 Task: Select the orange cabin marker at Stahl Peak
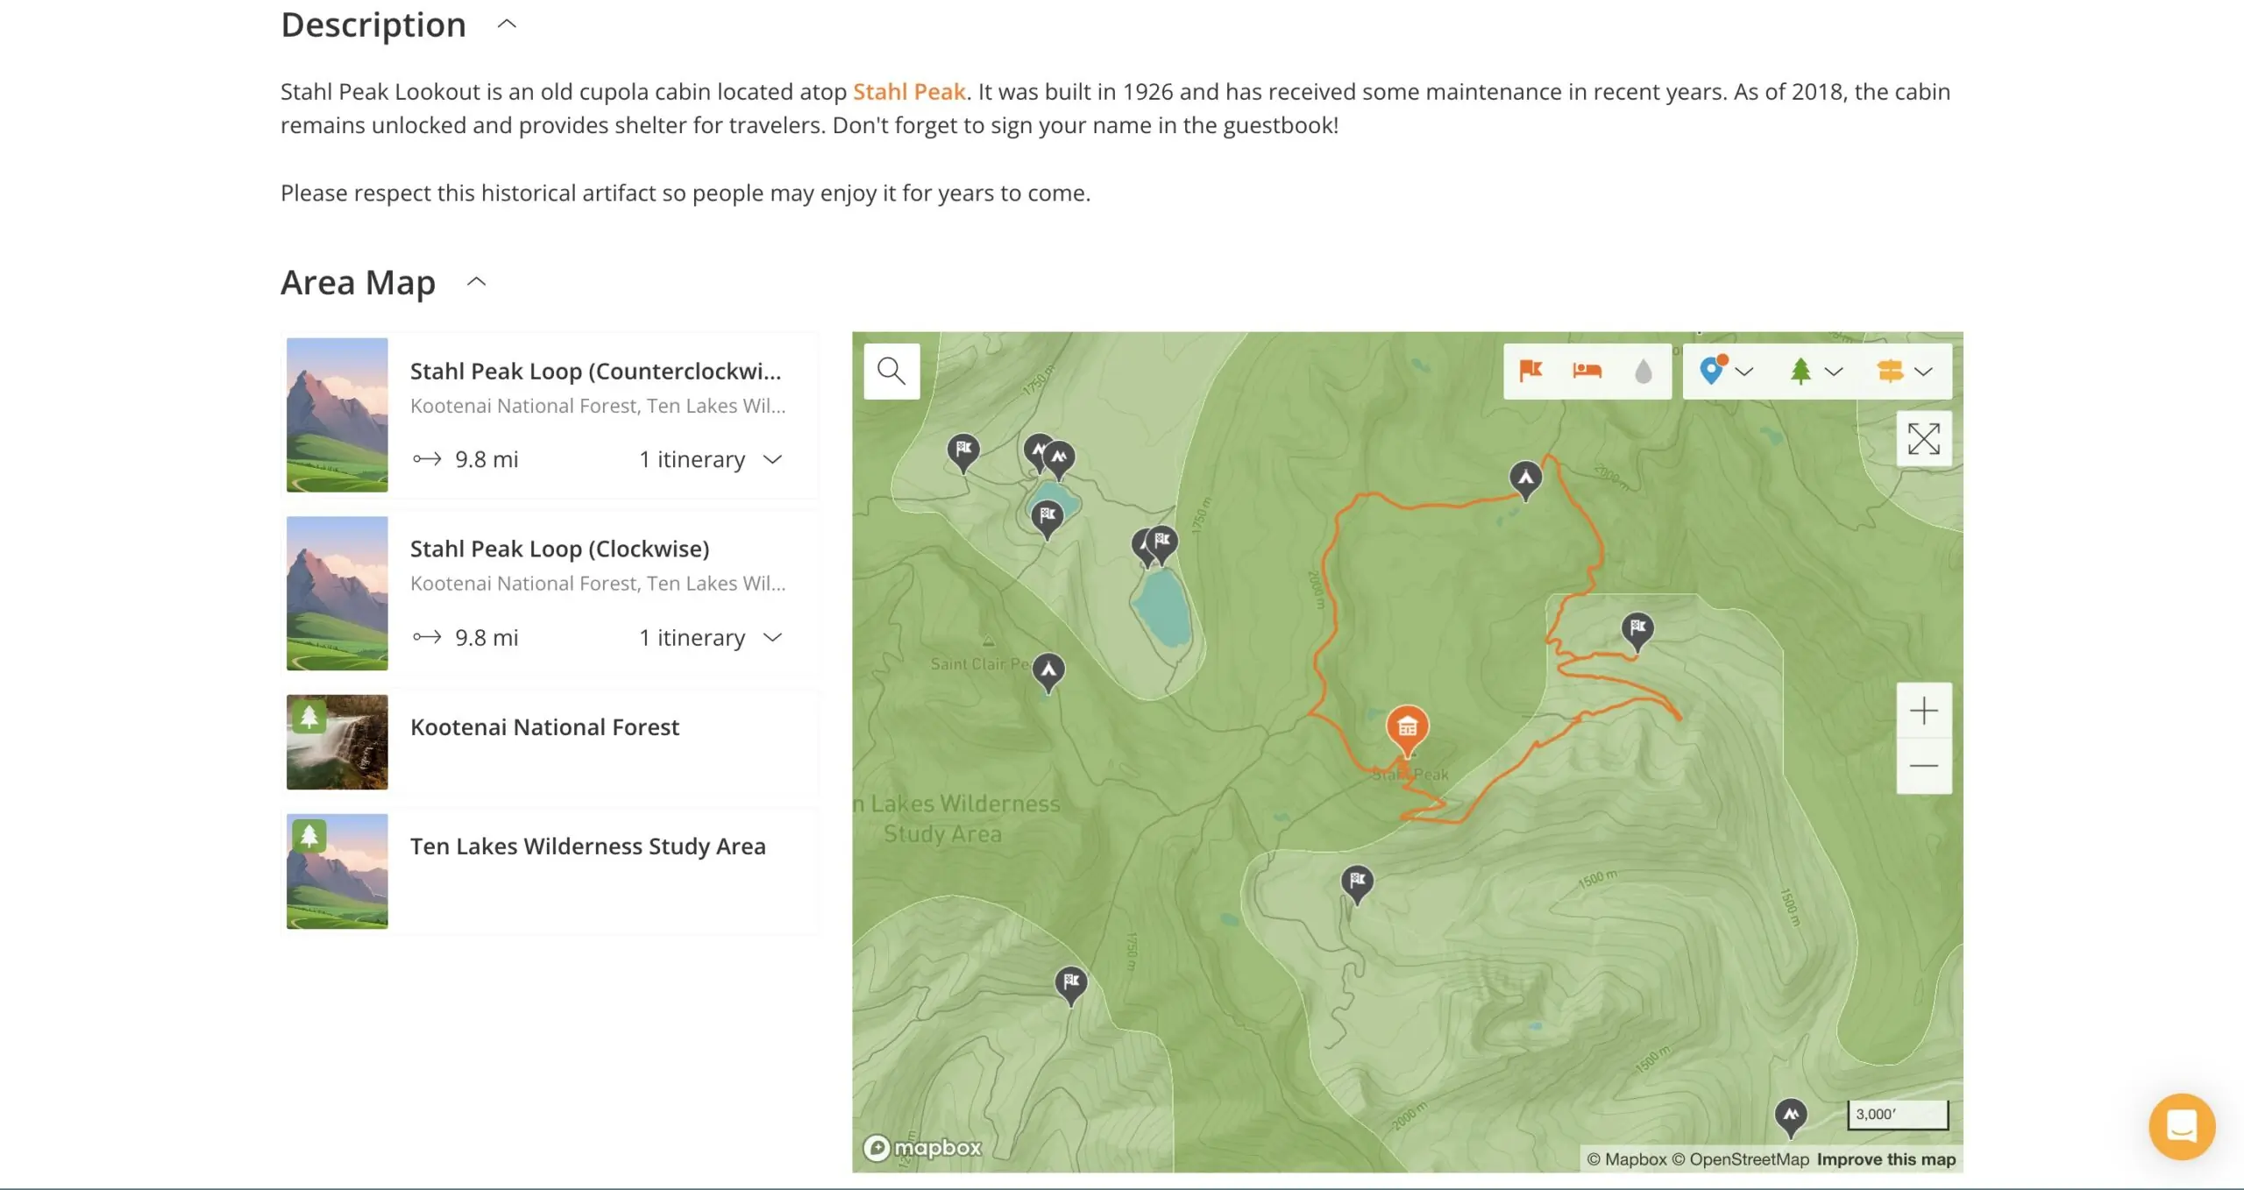pos(1407,726)
